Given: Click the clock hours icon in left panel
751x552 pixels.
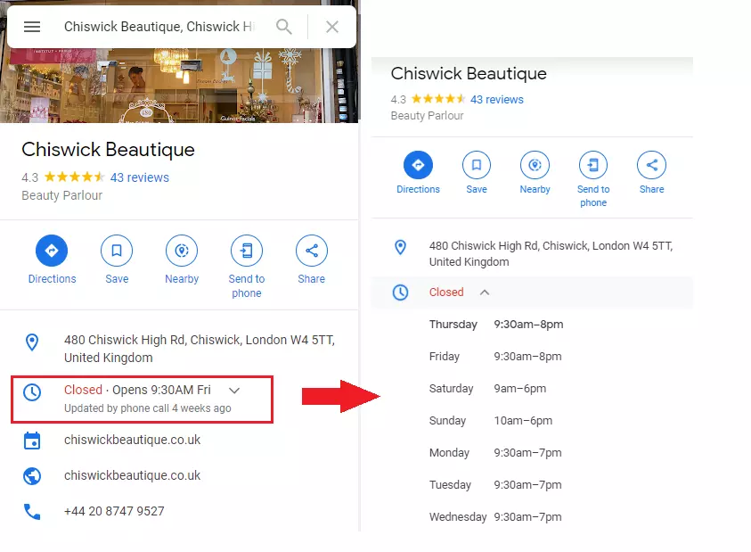Looking at the screenshot, I should point(32,392).
